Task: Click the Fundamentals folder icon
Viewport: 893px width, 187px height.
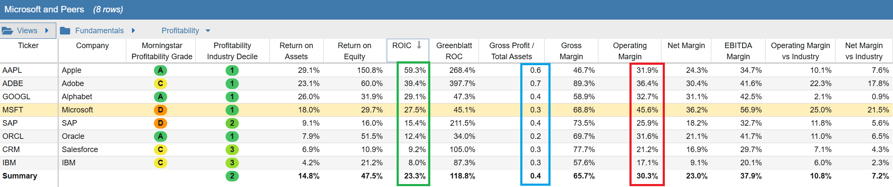Action: click(x=65, y=31)
